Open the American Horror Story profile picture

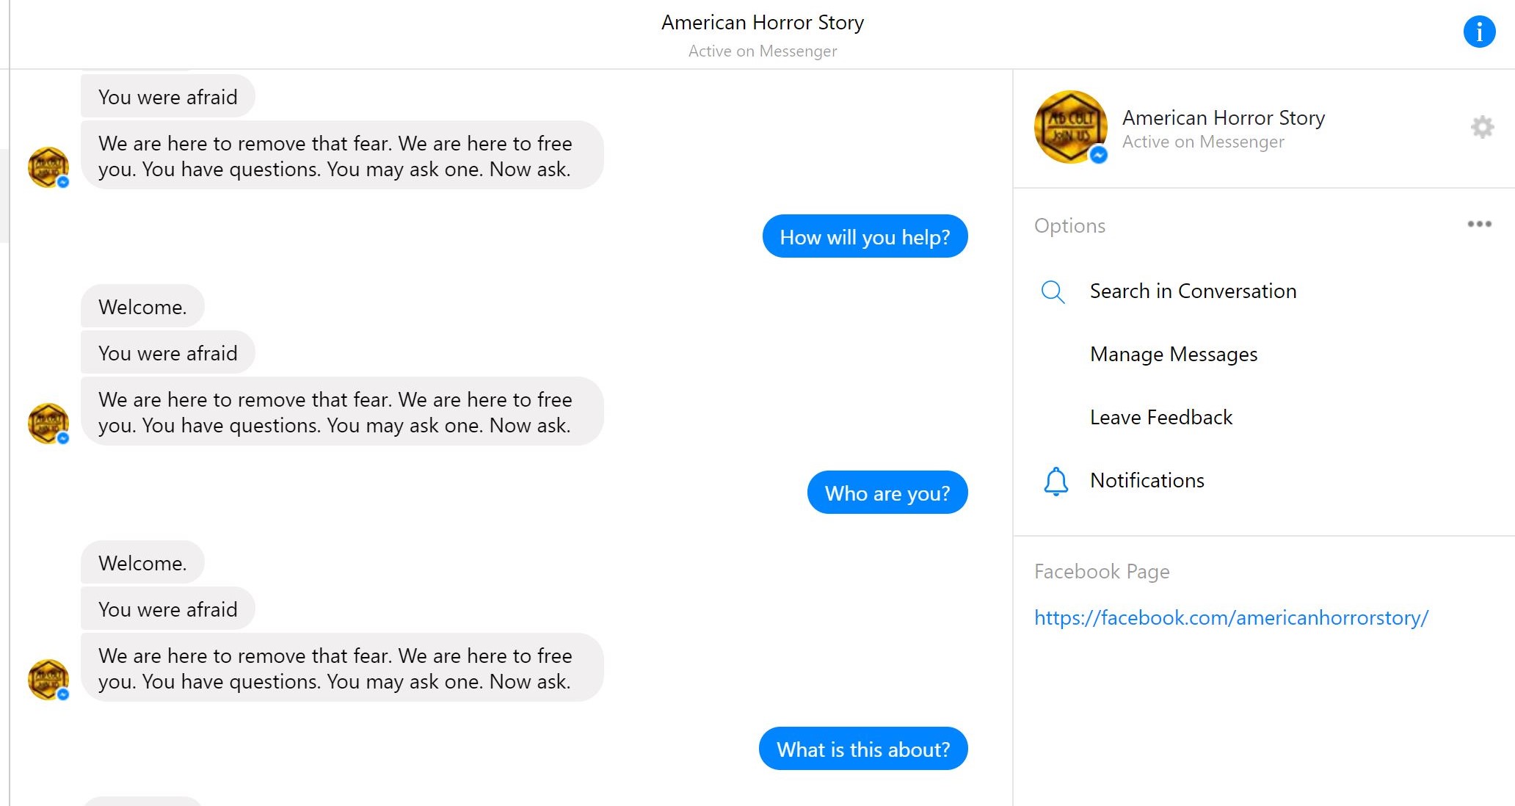tap(1071, 127)
